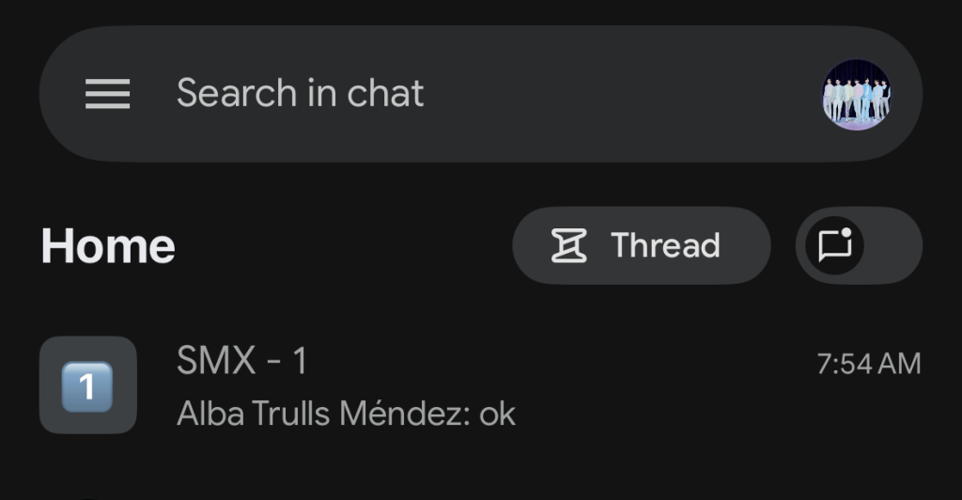
Task: Open the Thread view button
Action: pyautogui.click(x=641, y=246)
